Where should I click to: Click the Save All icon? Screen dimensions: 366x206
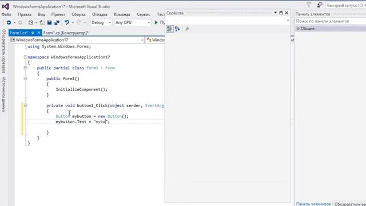(x=57, y=22)
